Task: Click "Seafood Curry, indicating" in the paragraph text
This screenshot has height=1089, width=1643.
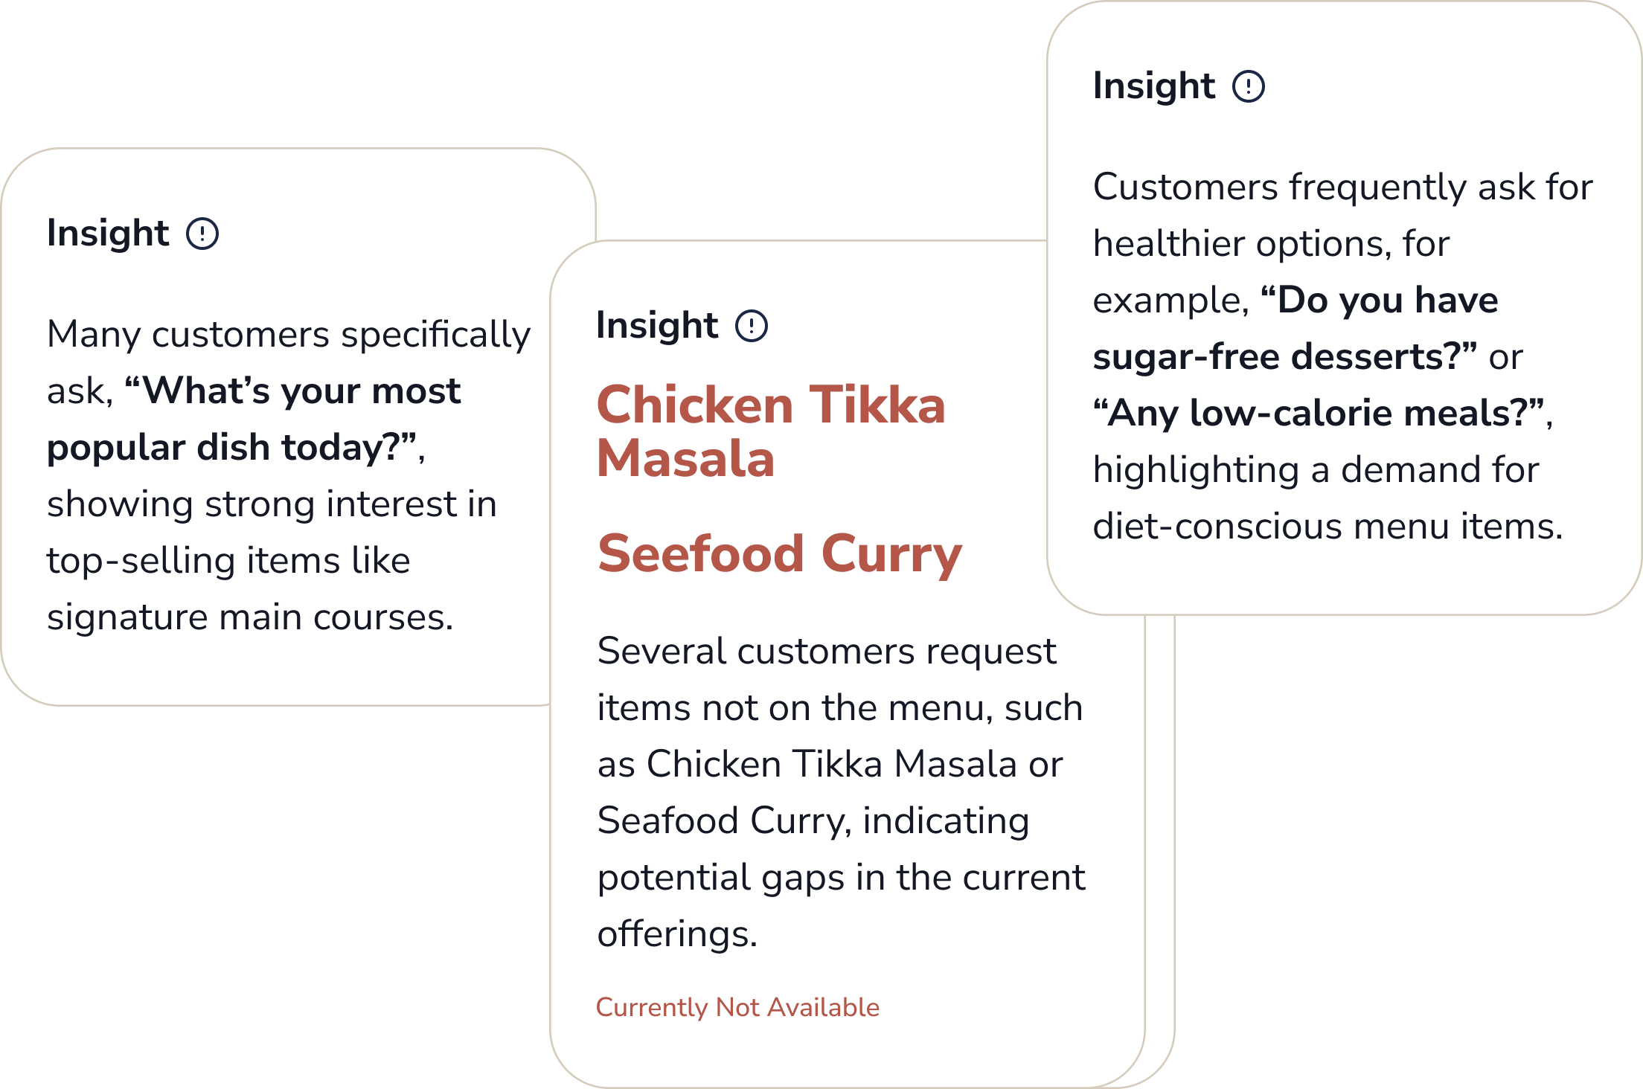Action: 813,821
